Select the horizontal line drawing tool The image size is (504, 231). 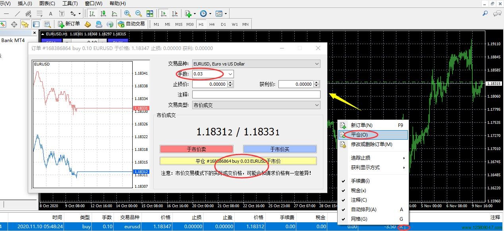(x=6, y=13)
